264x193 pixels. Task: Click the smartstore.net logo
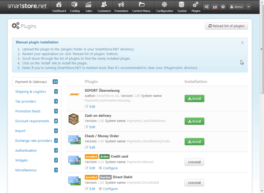(27, 6)
